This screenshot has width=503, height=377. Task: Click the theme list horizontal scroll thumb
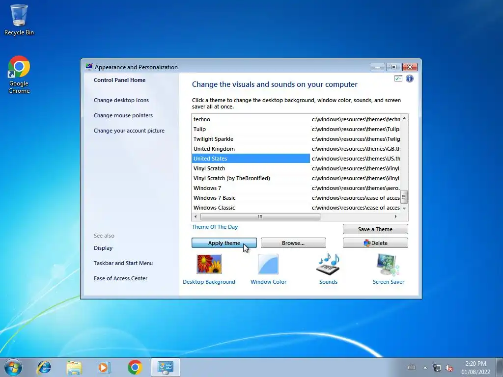(260, 216)
